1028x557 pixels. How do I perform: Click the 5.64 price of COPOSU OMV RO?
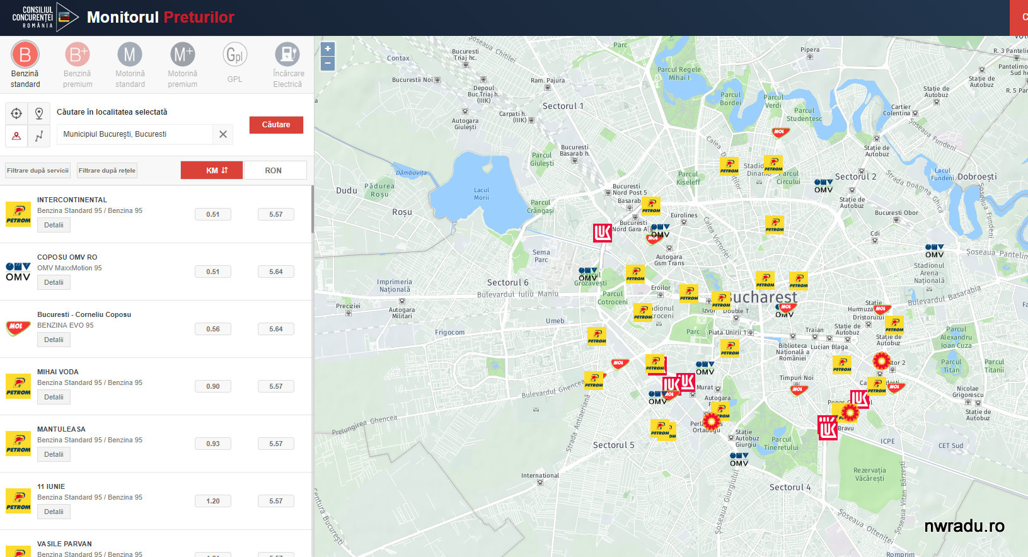point(276,272)
